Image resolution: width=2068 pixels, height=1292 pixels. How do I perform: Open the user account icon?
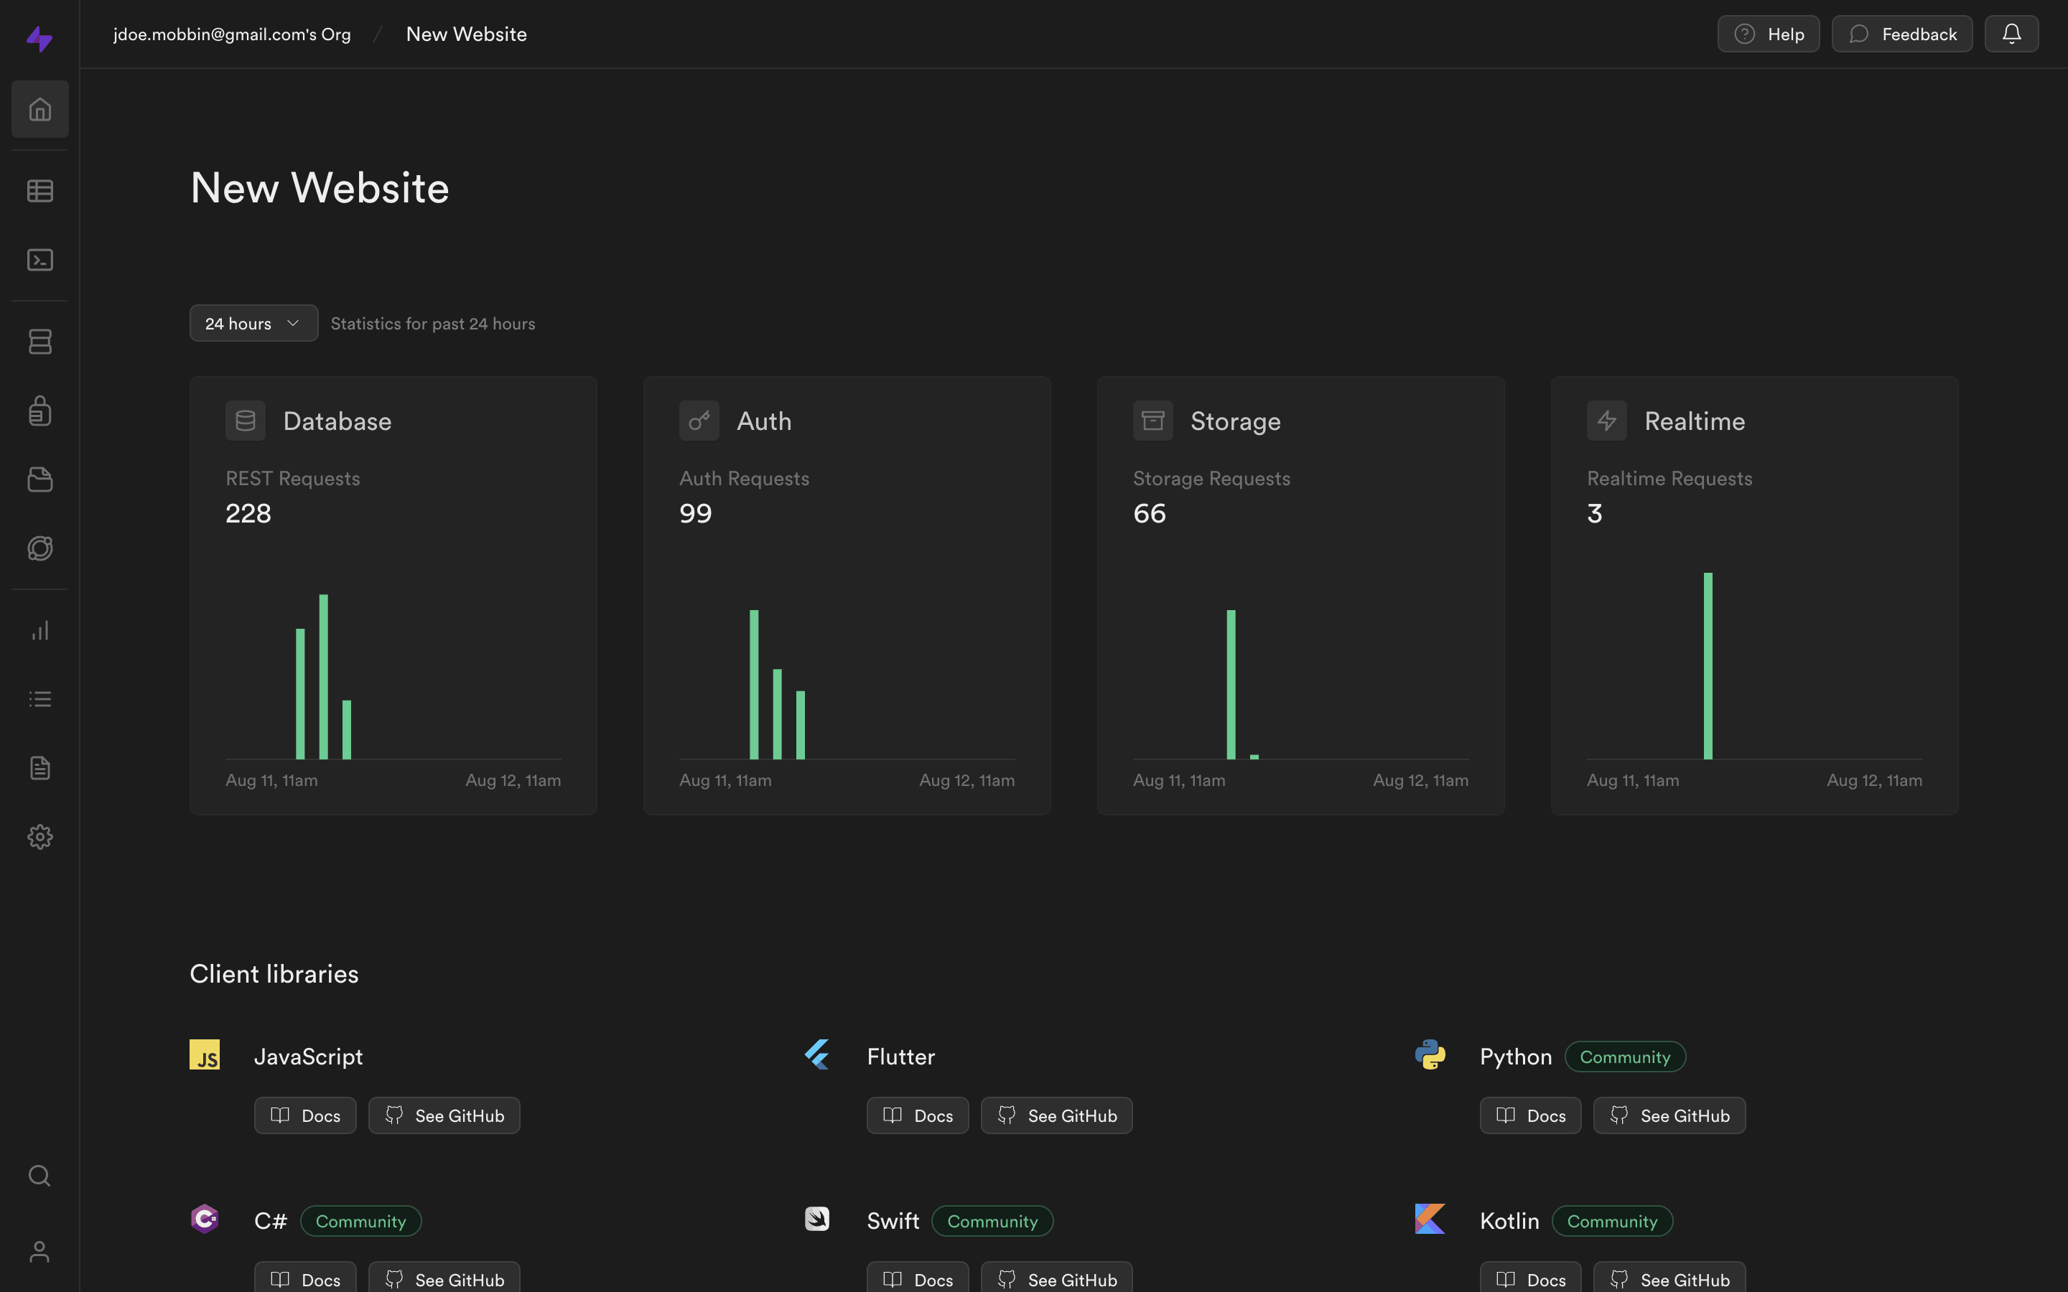tap(40, 1252)
